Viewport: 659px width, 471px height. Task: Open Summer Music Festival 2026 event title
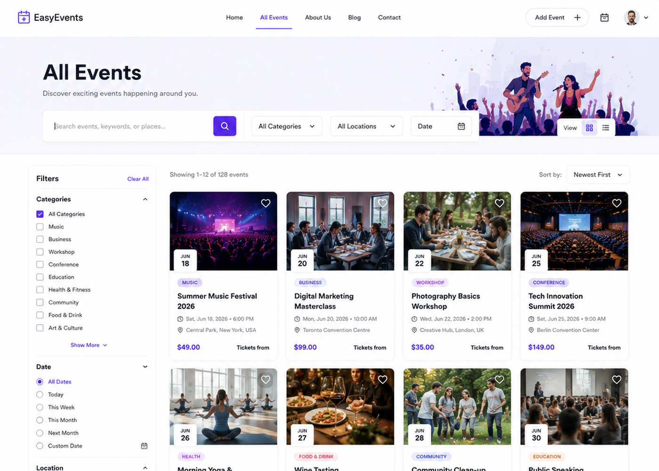point(217,301)
